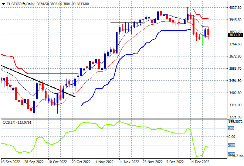The image size is (244, 166).
Task: Select the 100 level marker on CCI
Action: click(231, 128)
